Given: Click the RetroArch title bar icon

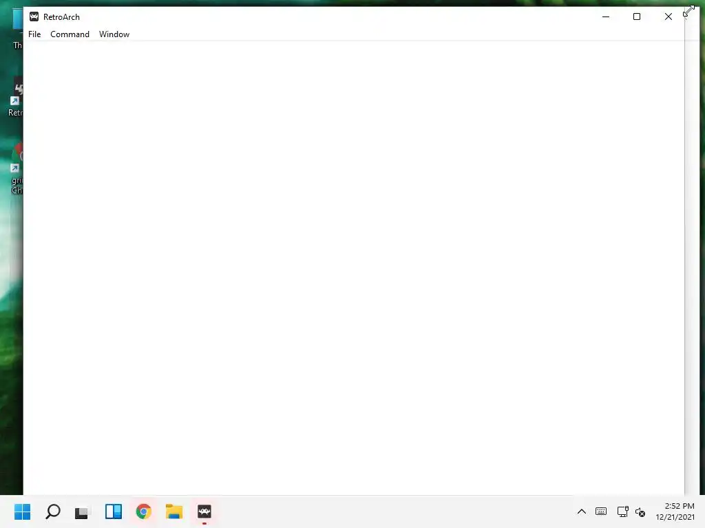Looking at the screenshot, I should [34, 16].
